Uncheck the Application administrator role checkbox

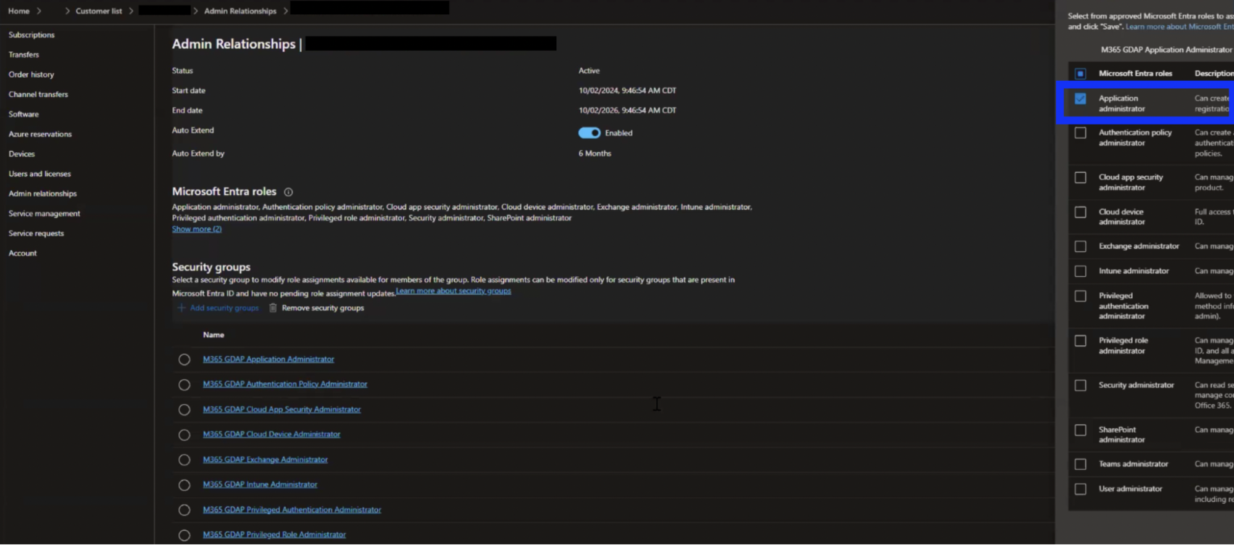[x=1080, y=99]
